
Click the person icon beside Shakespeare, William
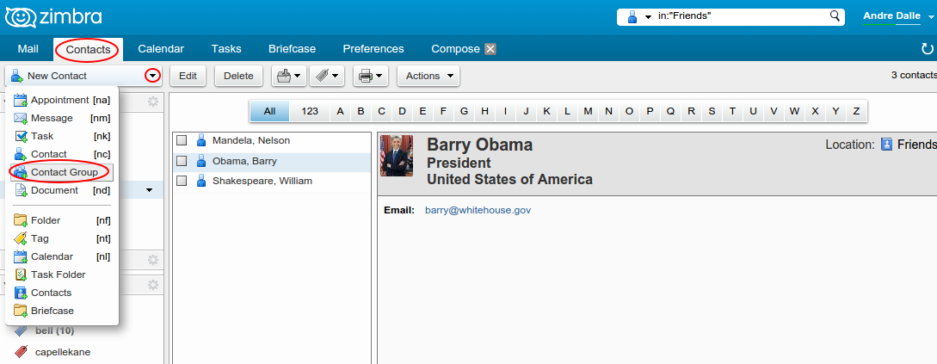(201, 181)
